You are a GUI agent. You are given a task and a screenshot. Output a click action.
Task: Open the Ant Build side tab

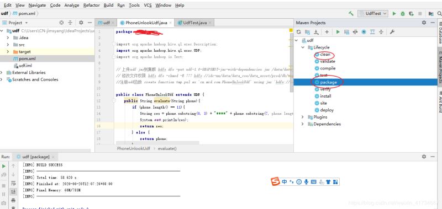439,101
